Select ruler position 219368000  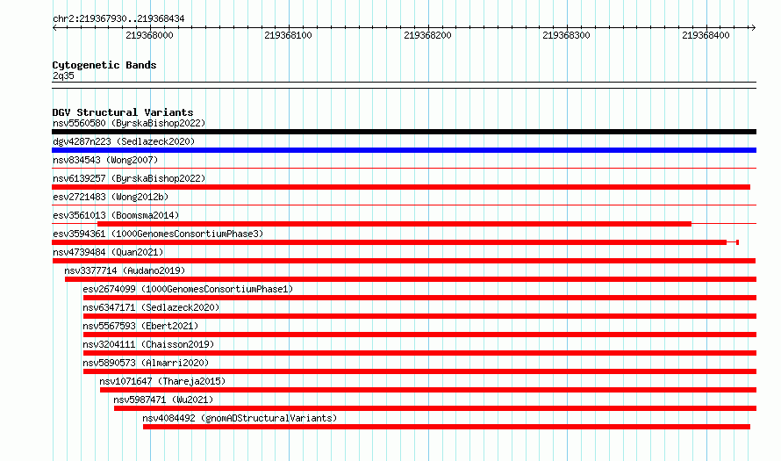coord(149,35)
